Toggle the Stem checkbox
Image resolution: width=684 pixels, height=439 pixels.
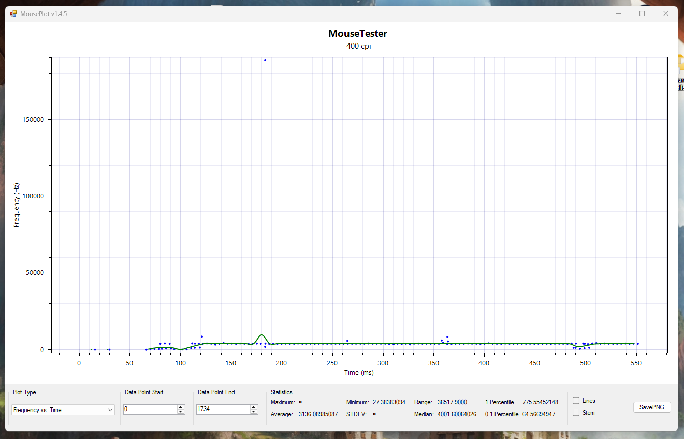pos(576,413)
